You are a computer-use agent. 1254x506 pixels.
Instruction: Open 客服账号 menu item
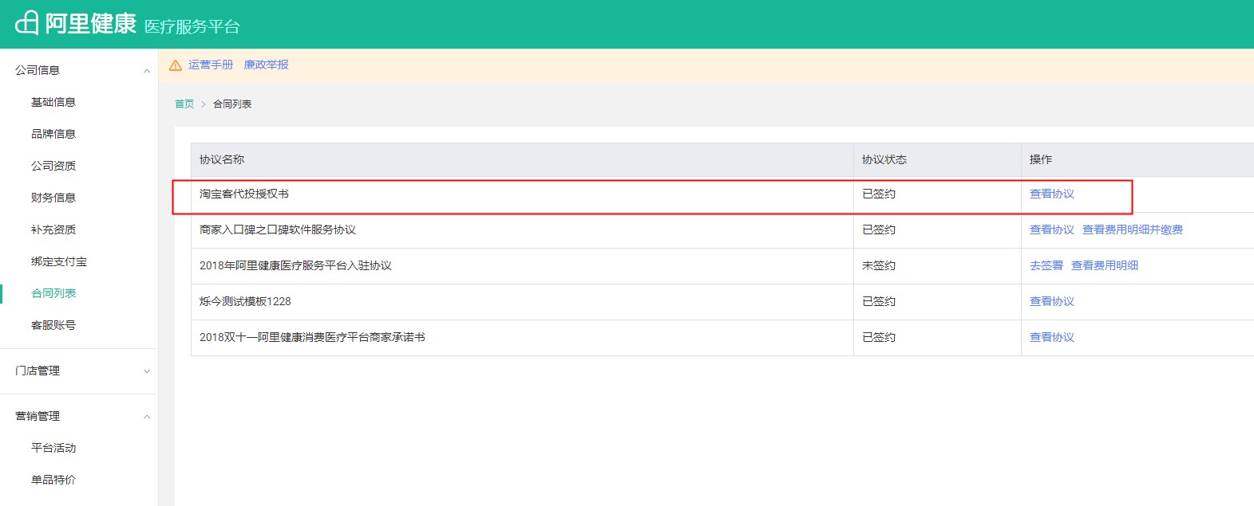click(x=53, y=325)
